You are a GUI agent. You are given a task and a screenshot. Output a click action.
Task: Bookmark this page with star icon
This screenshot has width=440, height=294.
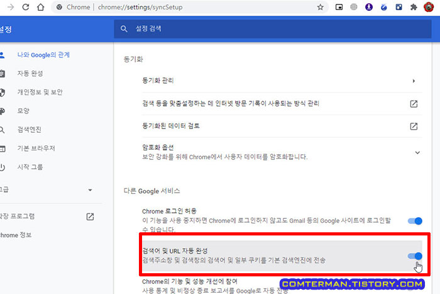[x=320, y=8]
